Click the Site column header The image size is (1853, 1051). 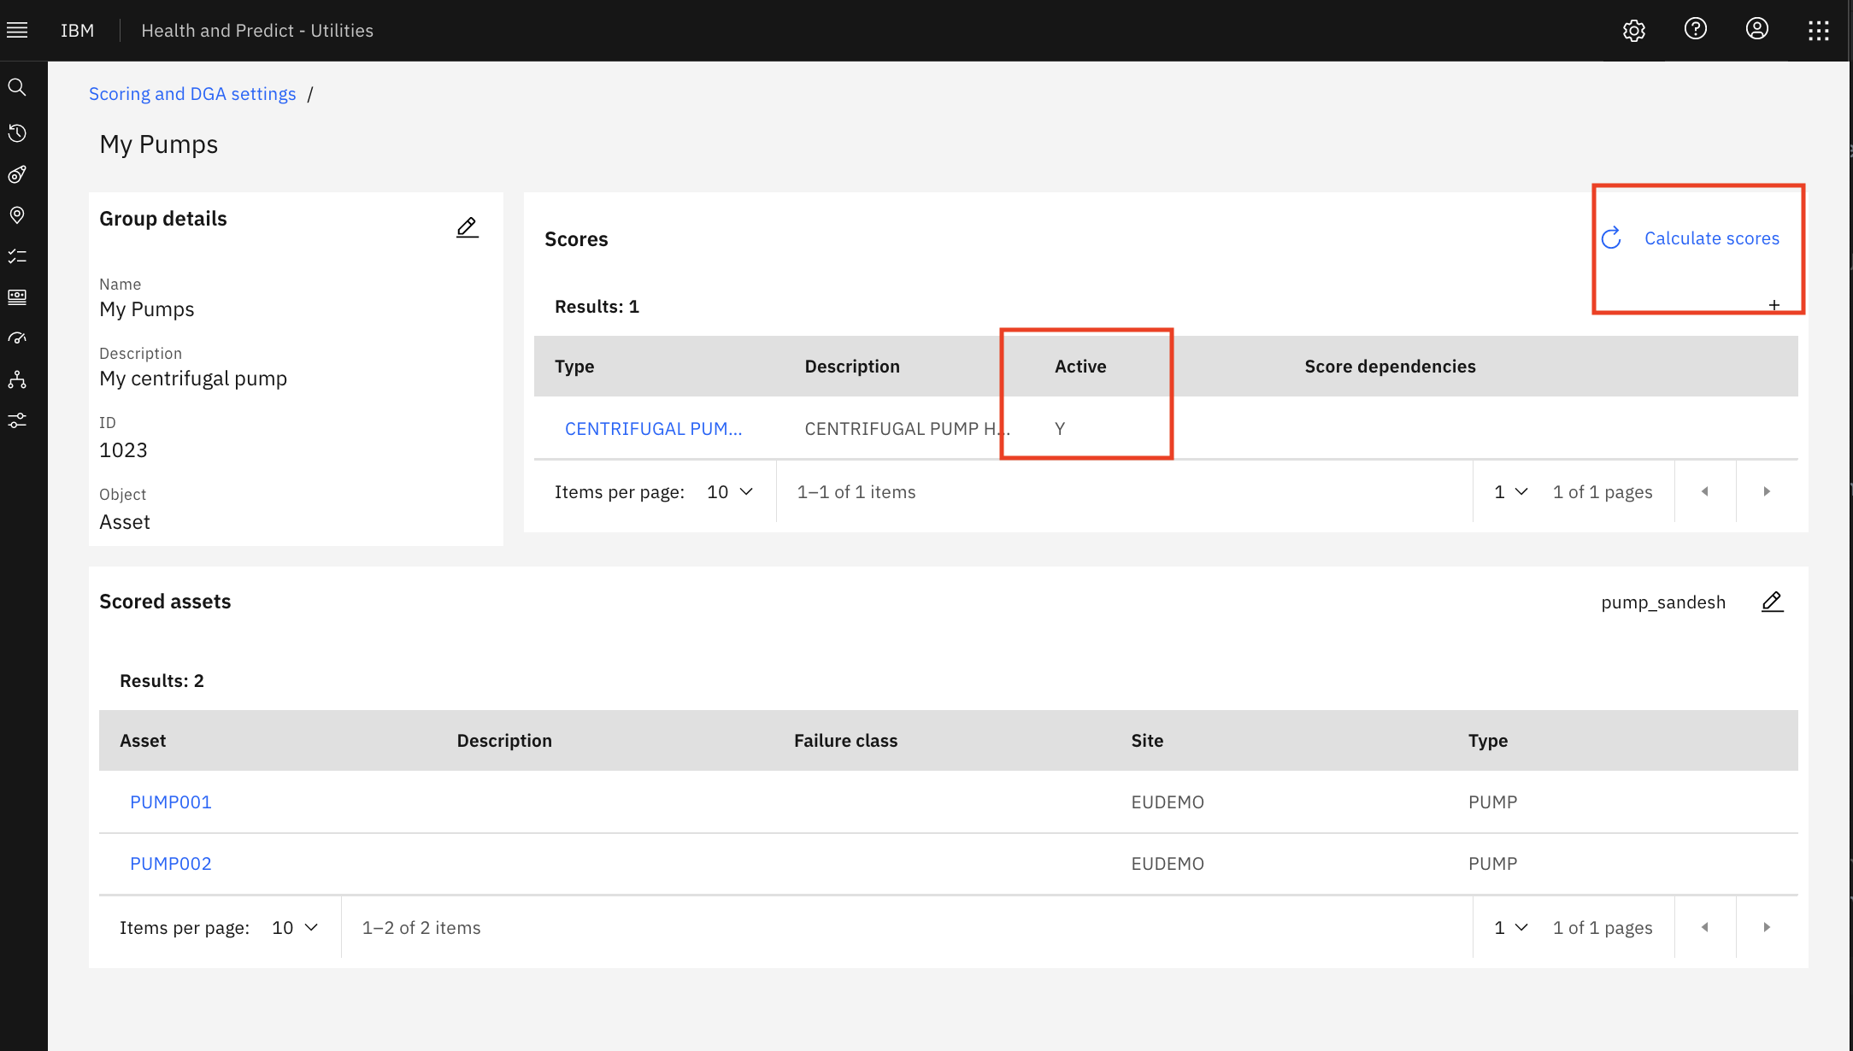click(1147, 741)
